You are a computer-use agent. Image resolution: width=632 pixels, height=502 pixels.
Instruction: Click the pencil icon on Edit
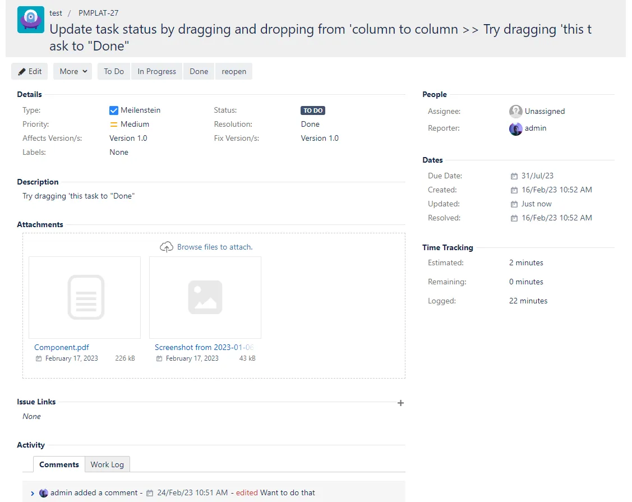pyautogui.click(x=22, y=72)
